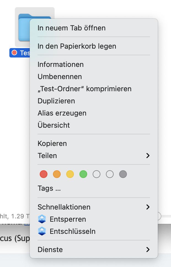Apply the green tag color
The height and width of the screenshot is (267, 171).
83,174
